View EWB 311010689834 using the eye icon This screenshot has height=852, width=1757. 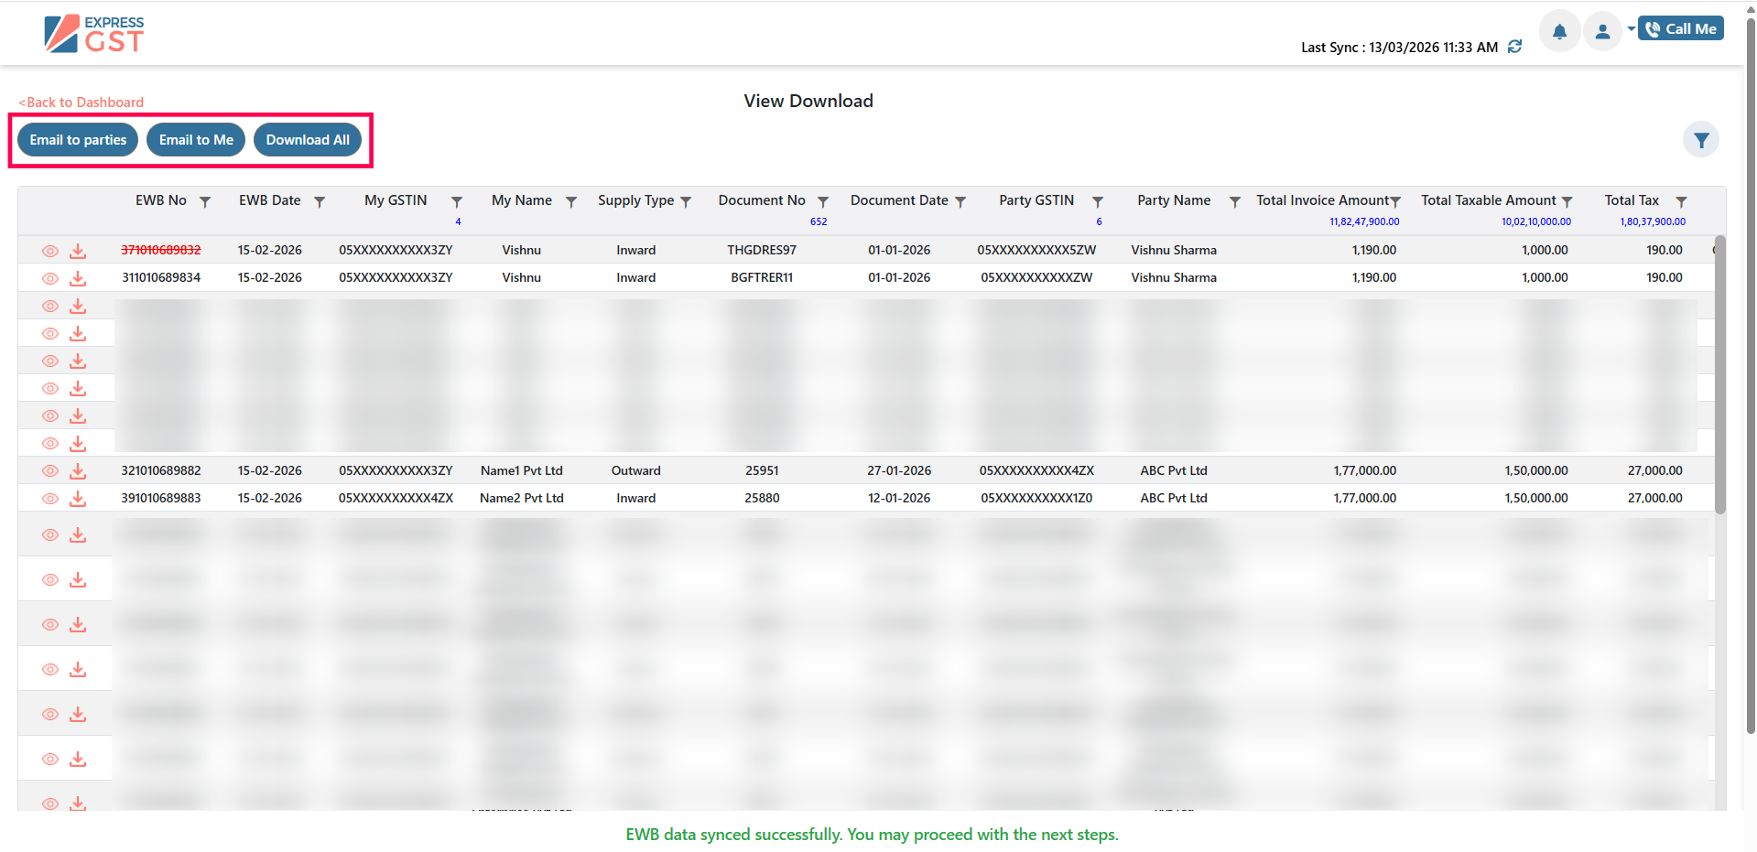point(50,278)
